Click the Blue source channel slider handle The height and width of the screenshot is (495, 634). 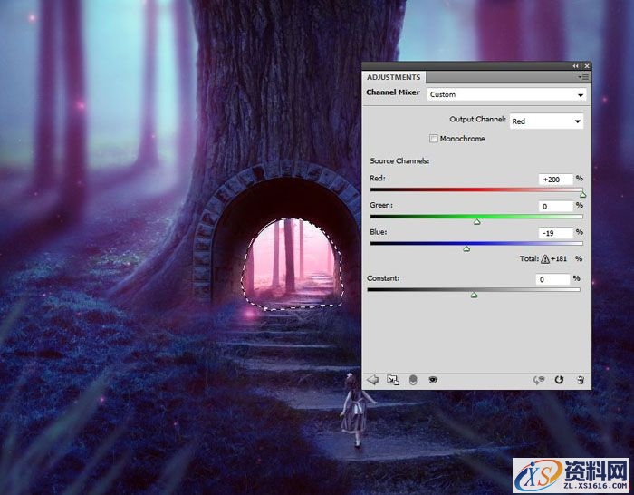coord(466,248)
